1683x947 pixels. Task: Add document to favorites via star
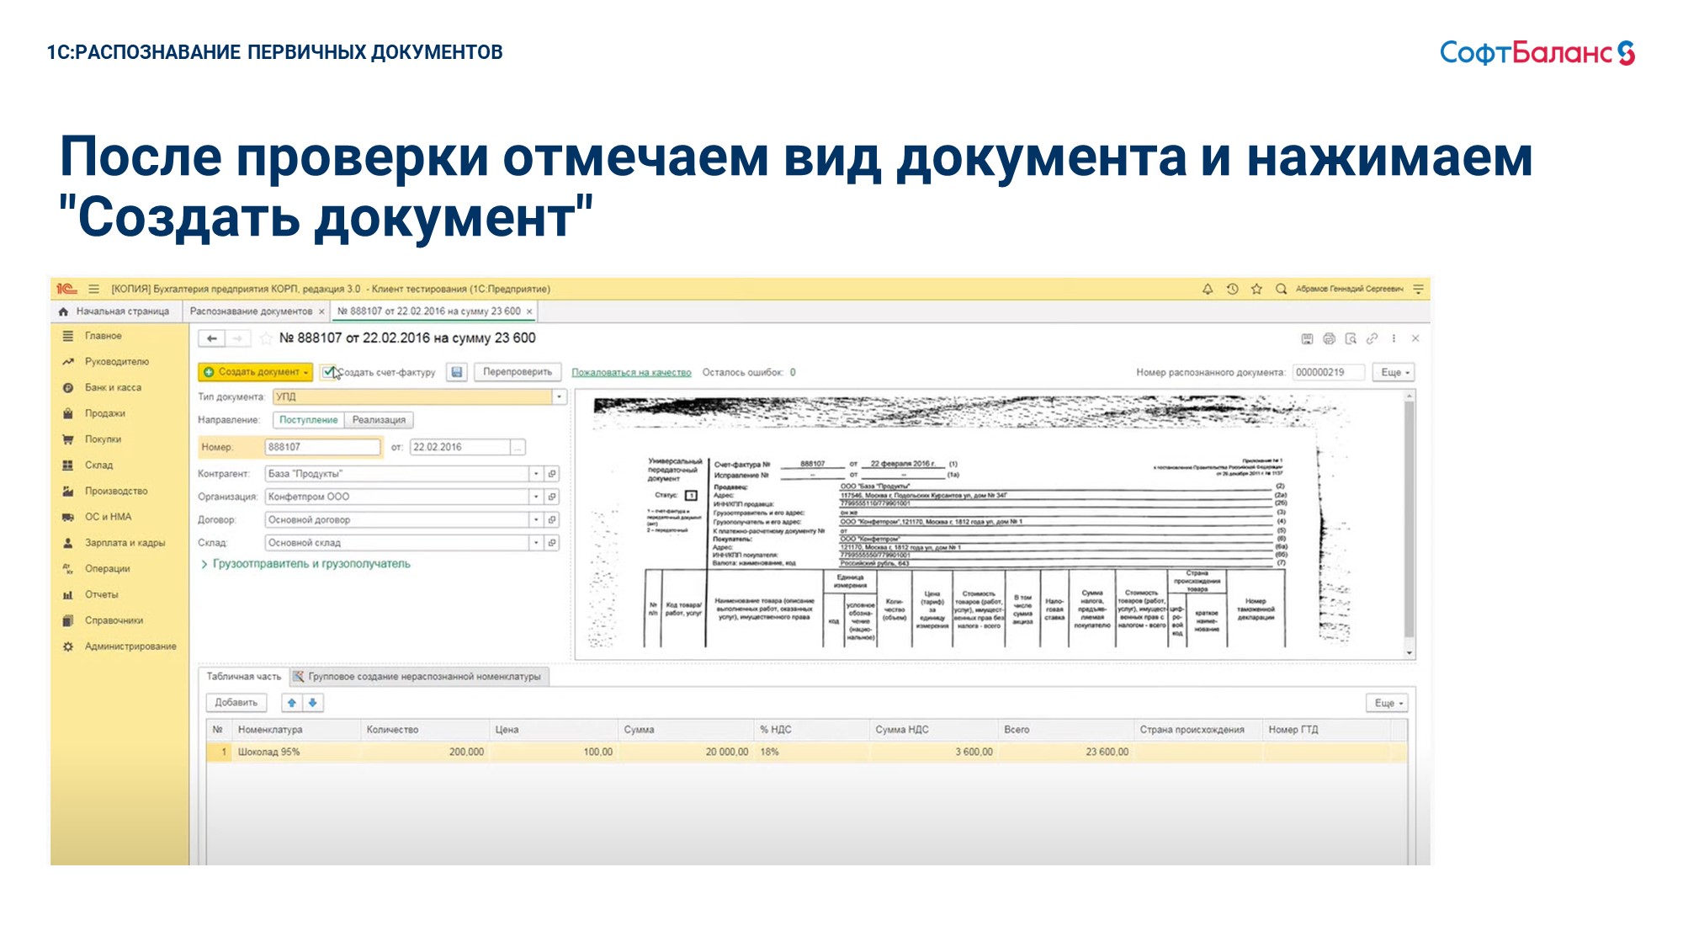tap(266, 338)
